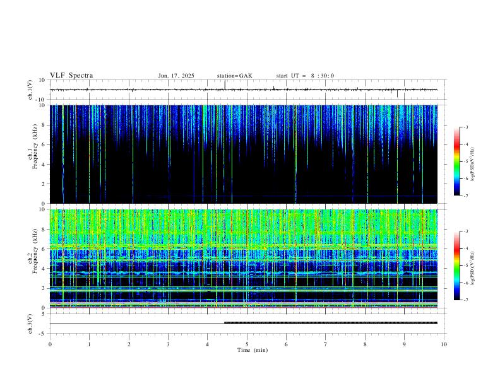Click the "VLF Spectra" plot title
The height and width of the screenshot is (386, 500).
71,76
